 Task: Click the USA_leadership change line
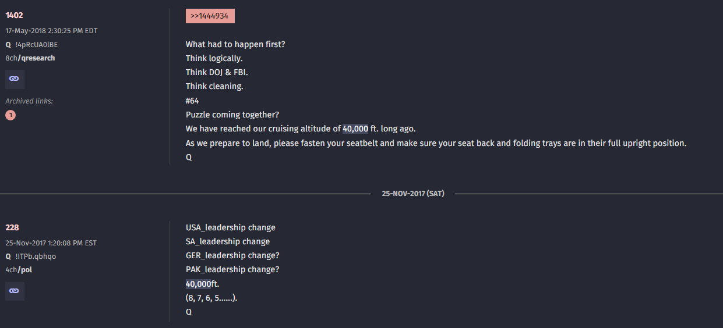tap(231, 227)
